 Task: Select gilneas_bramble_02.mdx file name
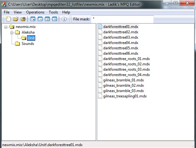(124, 85)
